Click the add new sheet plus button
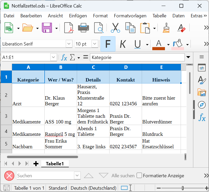This screenshot has width=209, height=192. 36,164
